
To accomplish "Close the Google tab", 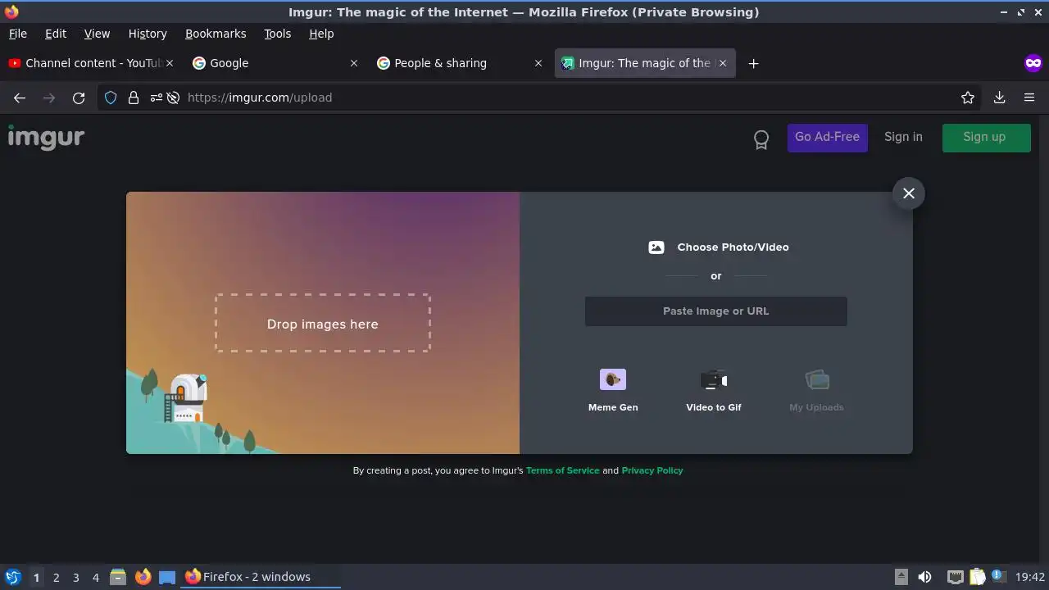I will pos(354,63).
